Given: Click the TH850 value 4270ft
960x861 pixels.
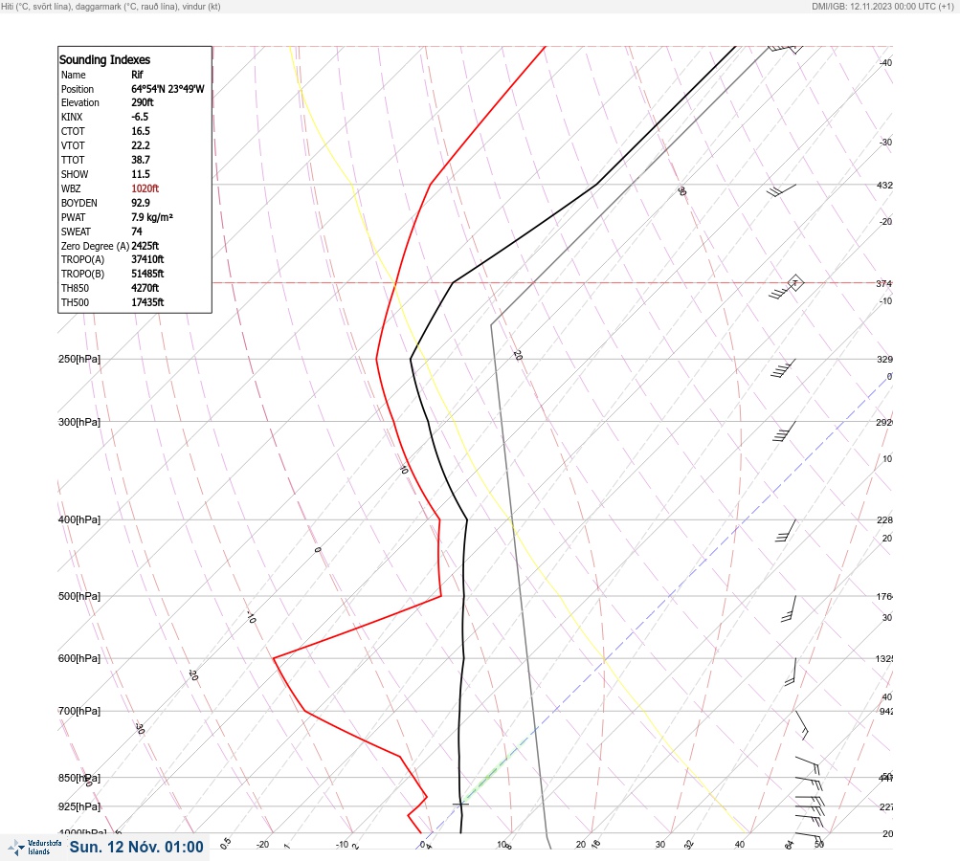Looking at the screenshot, I should click(x=145, y=288).
